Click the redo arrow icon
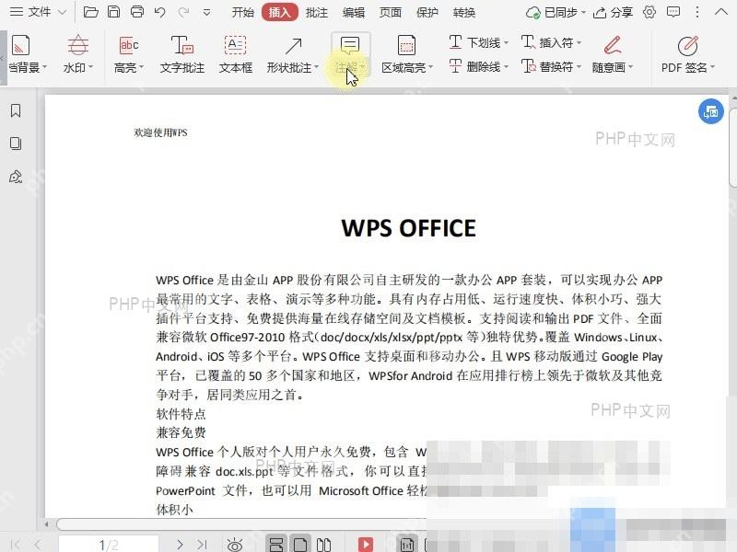Viewport: 737px width, 552px height. coord(183,12)
